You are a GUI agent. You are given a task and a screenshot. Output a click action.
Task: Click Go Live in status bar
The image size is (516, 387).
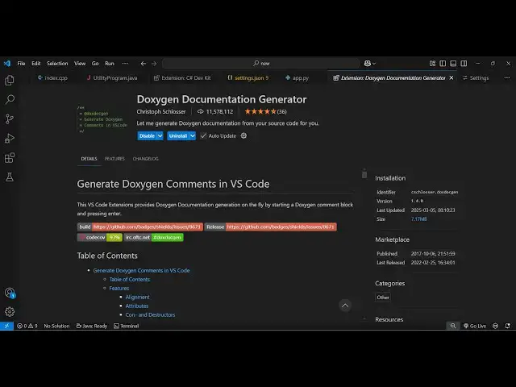click(475, 326)
